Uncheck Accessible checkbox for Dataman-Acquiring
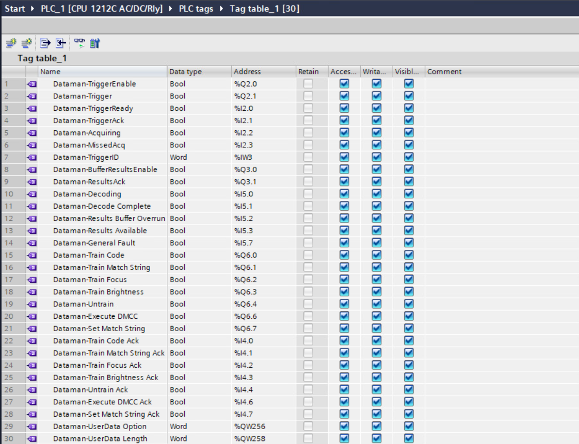Screen dimensions: 579x444 tap(344, 133)
